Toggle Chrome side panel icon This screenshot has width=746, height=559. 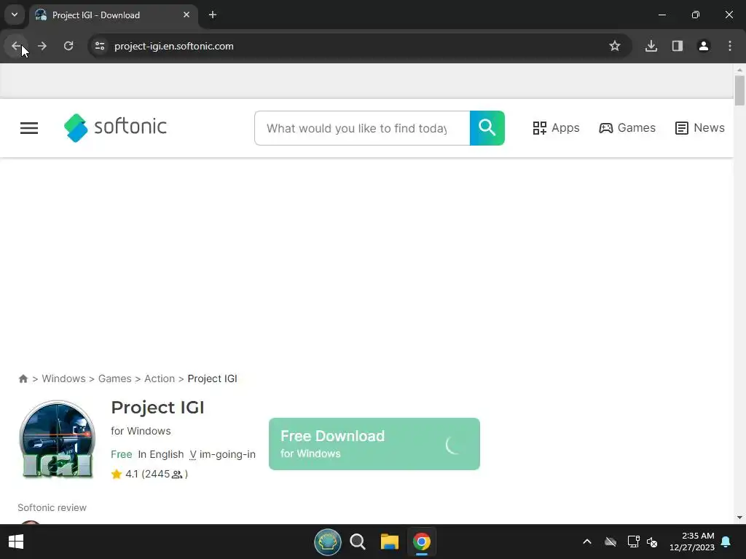pos(678,46)
